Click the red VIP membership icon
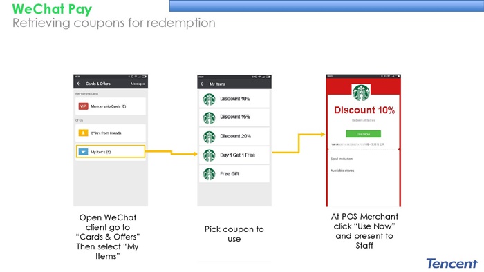 pos(83,106)
